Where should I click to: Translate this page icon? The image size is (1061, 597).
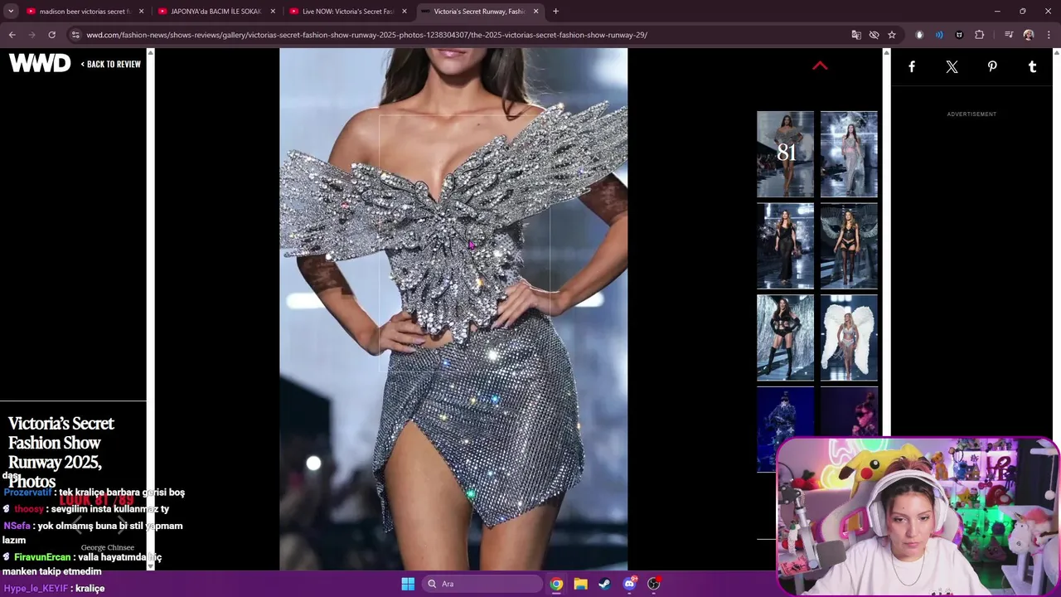(856, 35)
